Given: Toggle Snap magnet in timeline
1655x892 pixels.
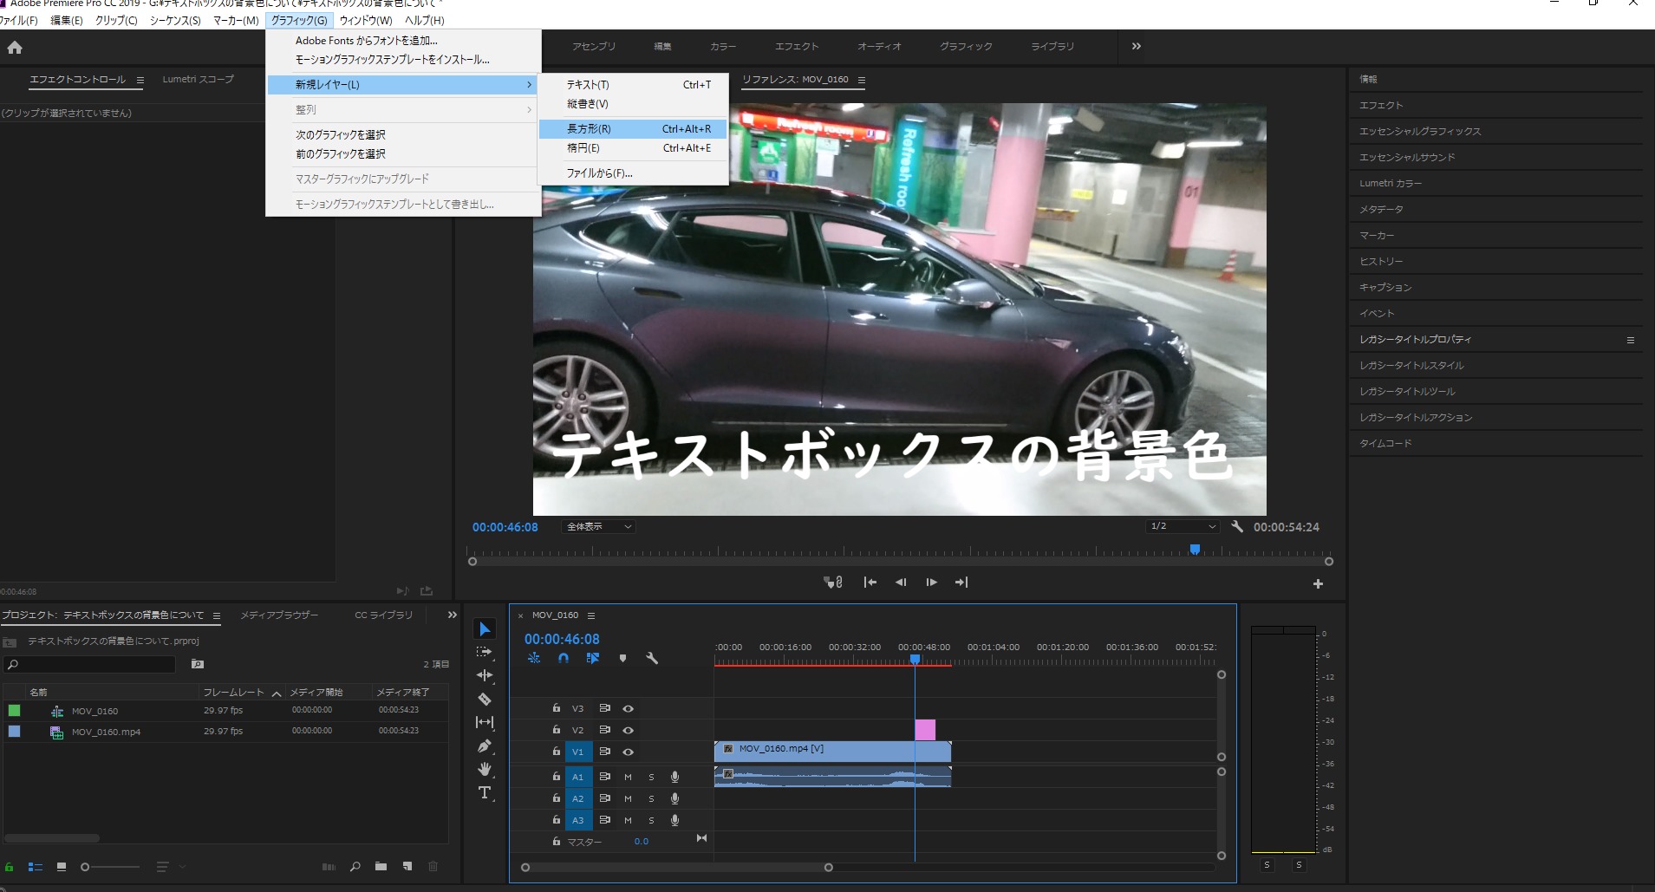Looking at the screenshot, I should [x=564, y=659].
